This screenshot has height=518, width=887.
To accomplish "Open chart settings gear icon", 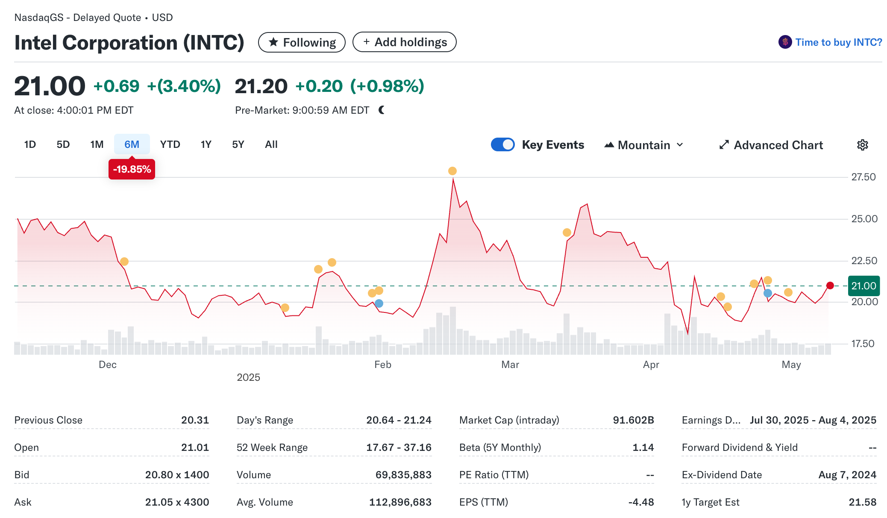I will (862, 145).
